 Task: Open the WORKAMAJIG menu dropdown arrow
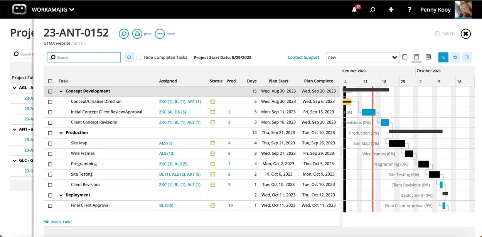pyautogui.click(x=72, y=10)
